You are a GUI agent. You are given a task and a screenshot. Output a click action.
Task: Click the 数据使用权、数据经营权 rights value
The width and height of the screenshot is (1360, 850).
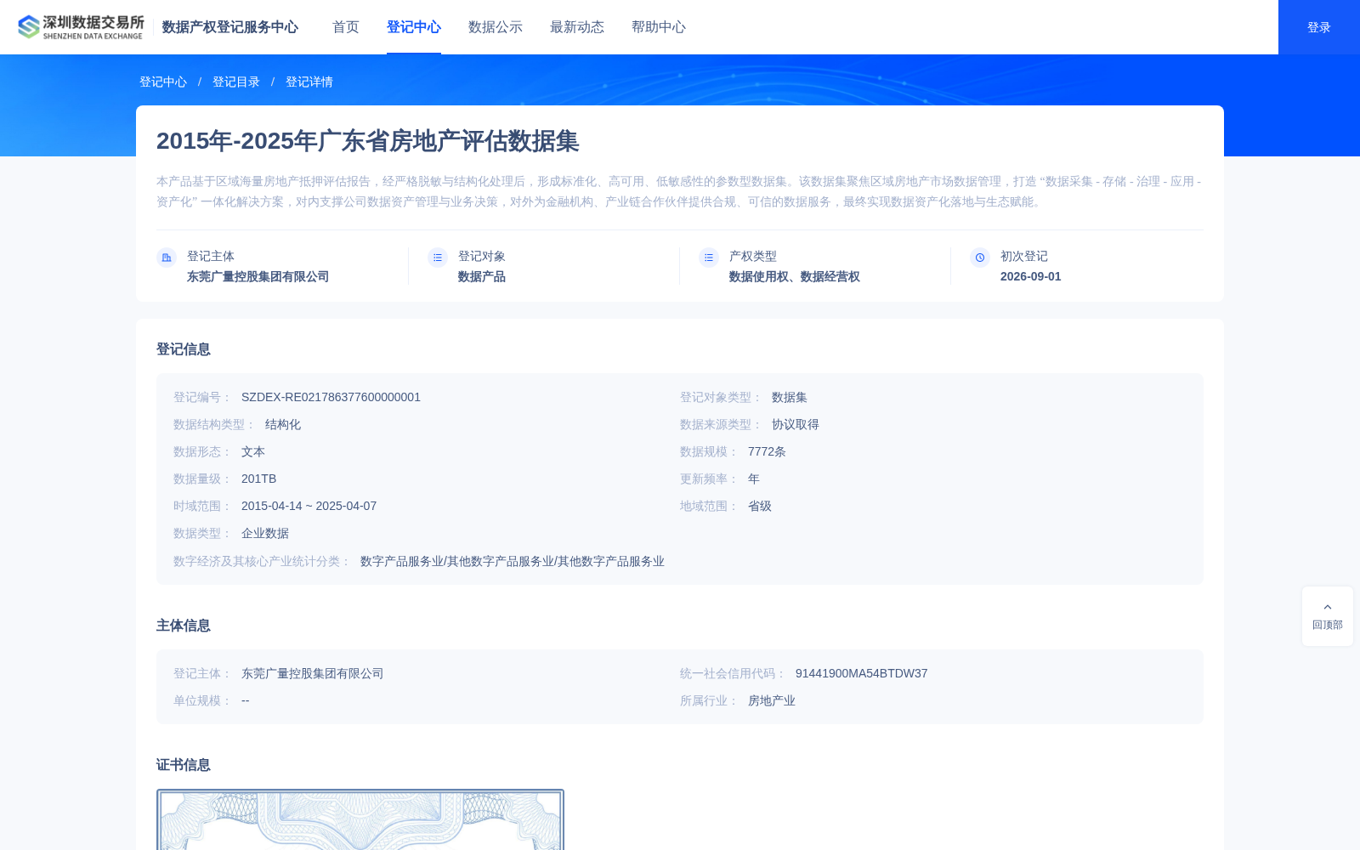(795, 276)
